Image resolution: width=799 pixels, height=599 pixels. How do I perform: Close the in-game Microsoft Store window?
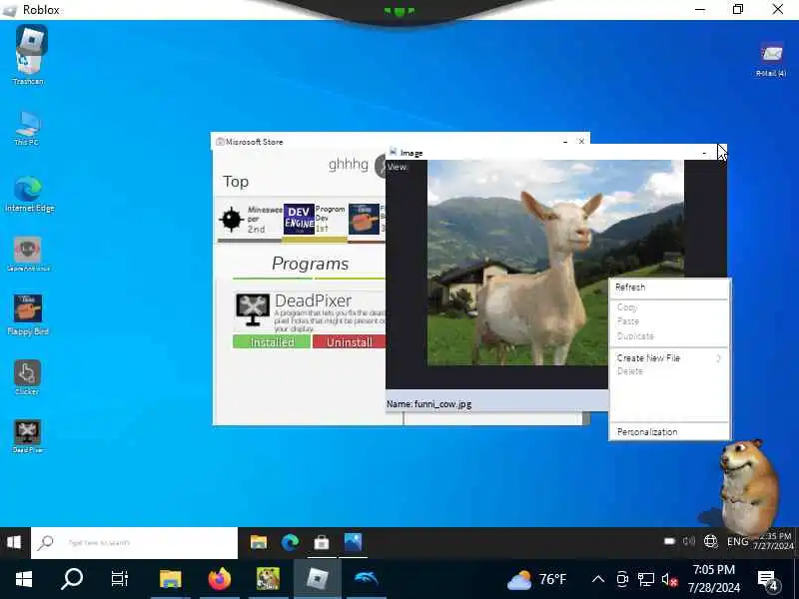(x=581, y=141)
